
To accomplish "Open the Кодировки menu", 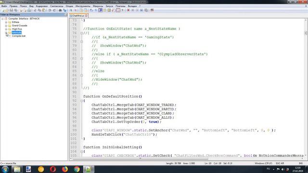I will tap(42, 6).
